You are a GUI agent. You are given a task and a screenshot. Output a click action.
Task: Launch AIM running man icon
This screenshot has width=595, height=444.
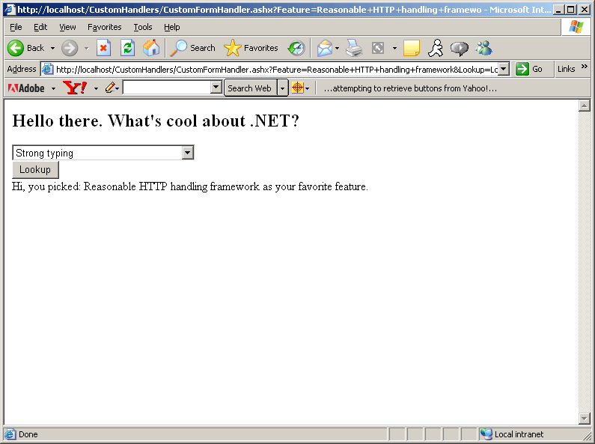click(436, 48)
